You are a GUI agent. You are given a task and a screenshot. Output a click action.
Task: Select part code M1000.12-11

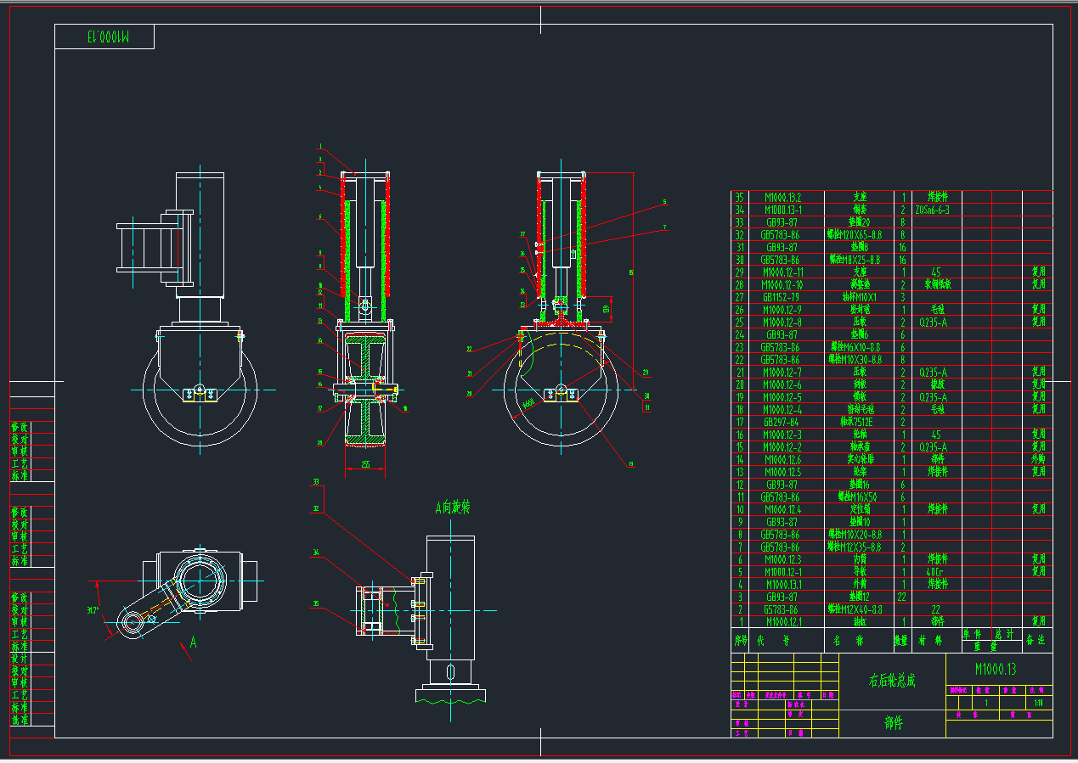pyautogui.click(x=783, y=272)
